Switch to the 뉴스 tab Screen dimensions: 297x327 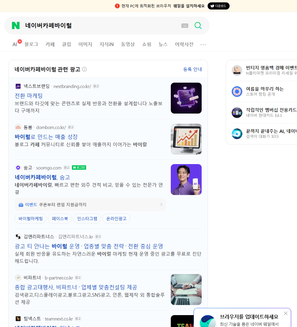pyautogui.click(x=163, y=44)
